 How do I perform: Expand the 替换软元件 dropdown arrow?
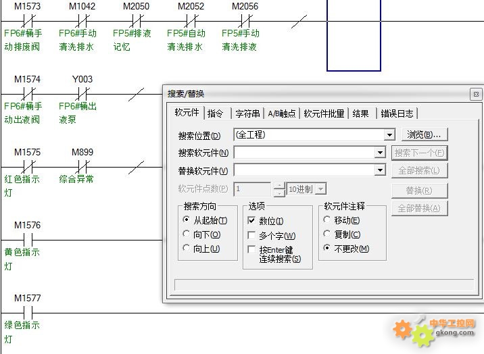tap(381, 170)
